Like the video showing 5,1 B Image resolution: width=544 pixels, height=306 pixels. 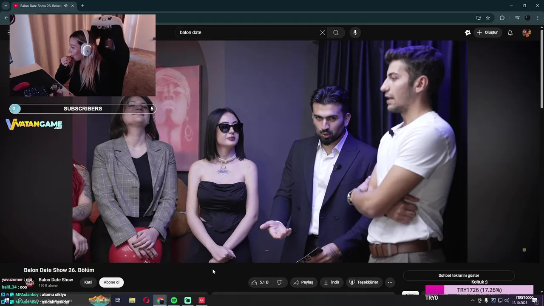(260, 282)
